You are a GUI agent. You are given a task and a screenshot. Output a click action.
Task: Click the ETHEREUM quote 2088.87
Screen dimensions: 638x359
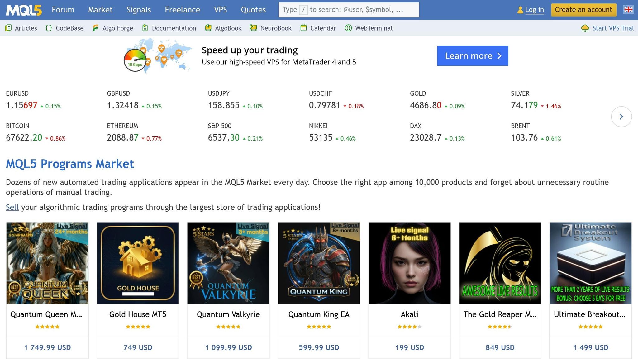click(123, 138)
